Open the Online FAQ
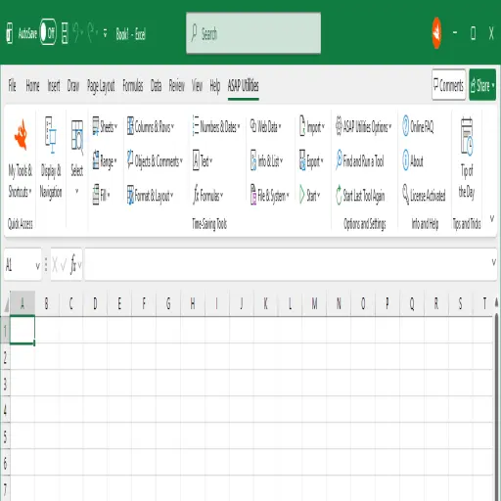501x501 pixels. (x=419, y=126)
